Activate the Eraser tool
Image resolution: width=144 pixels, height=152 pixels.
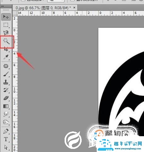6,98
